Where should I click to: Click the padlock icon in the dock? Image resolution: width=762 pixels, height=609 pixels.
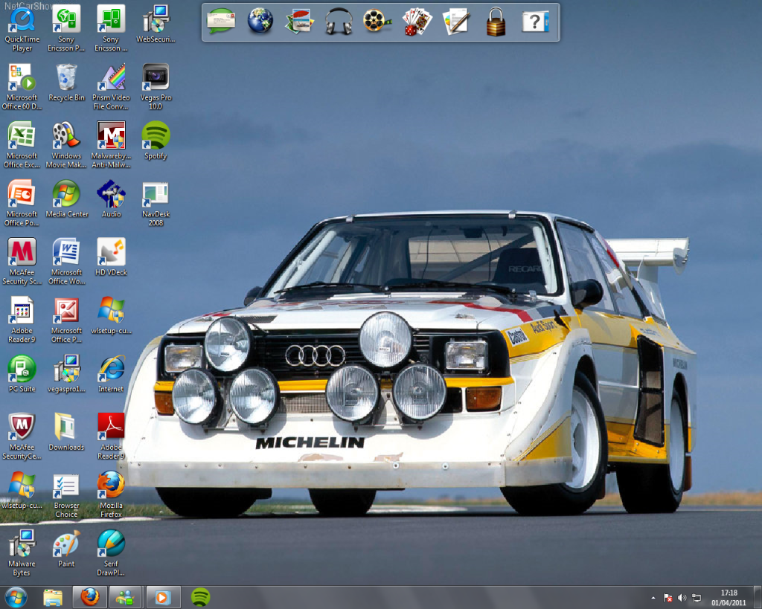(x=496, y=22)
